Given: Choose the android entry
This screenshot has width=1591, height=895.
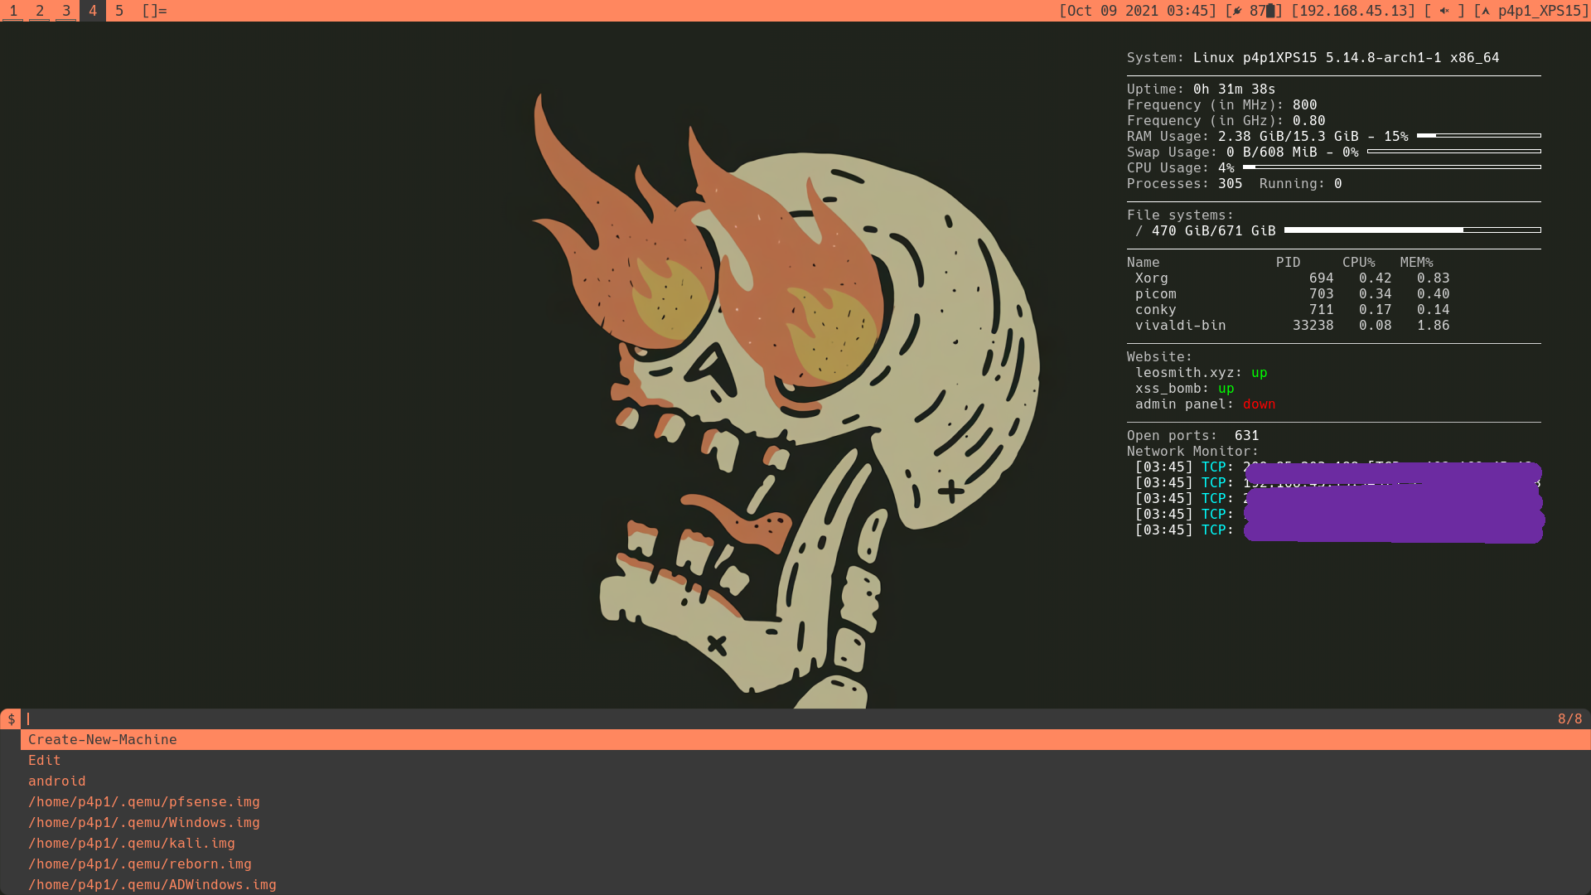Looking at the screenshot, I should 56,781.
